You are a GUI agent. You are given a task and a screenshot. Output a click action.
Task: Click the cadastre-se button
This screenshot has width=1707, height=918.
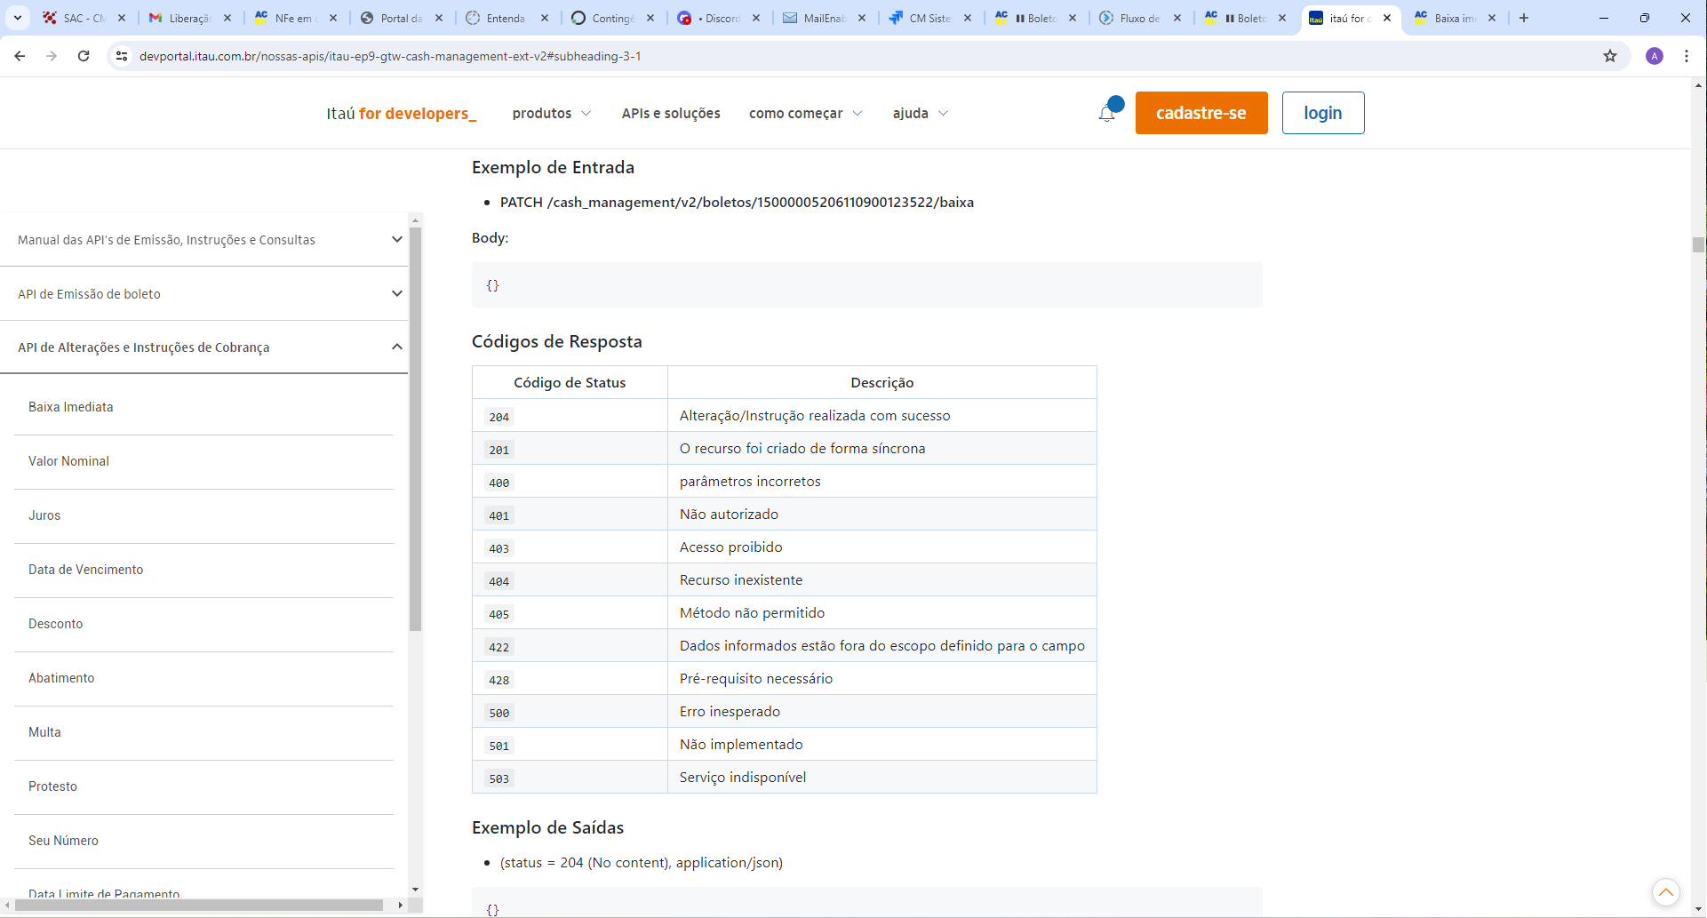[1201, 113]
